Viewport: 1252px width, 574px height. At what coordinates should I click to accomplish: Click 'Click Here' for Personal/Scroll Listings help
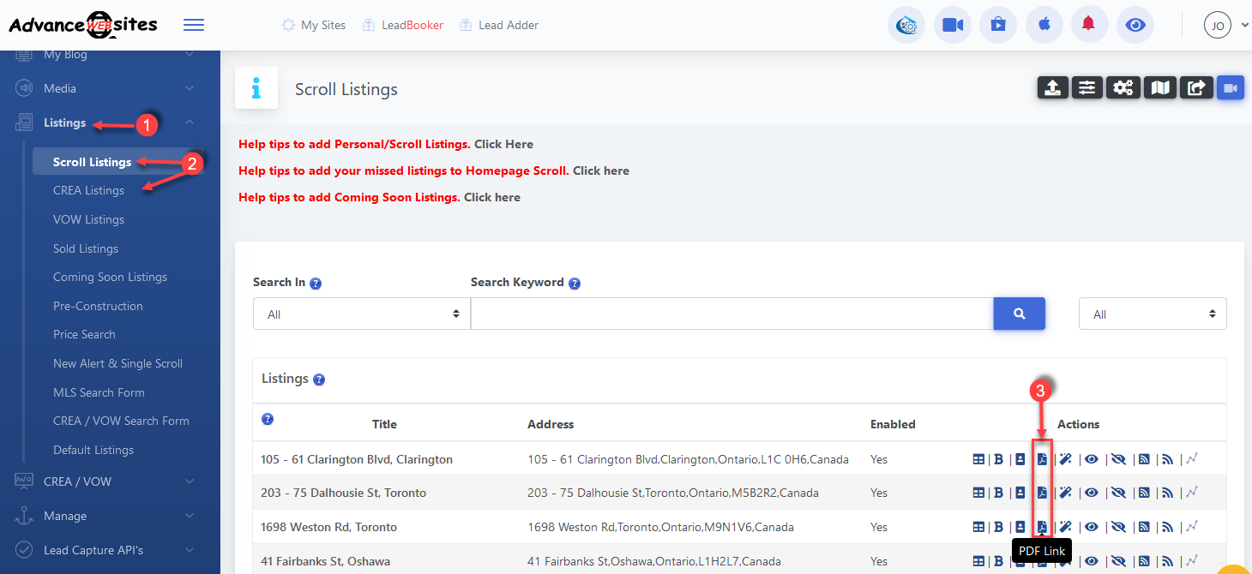pos(503,144)
